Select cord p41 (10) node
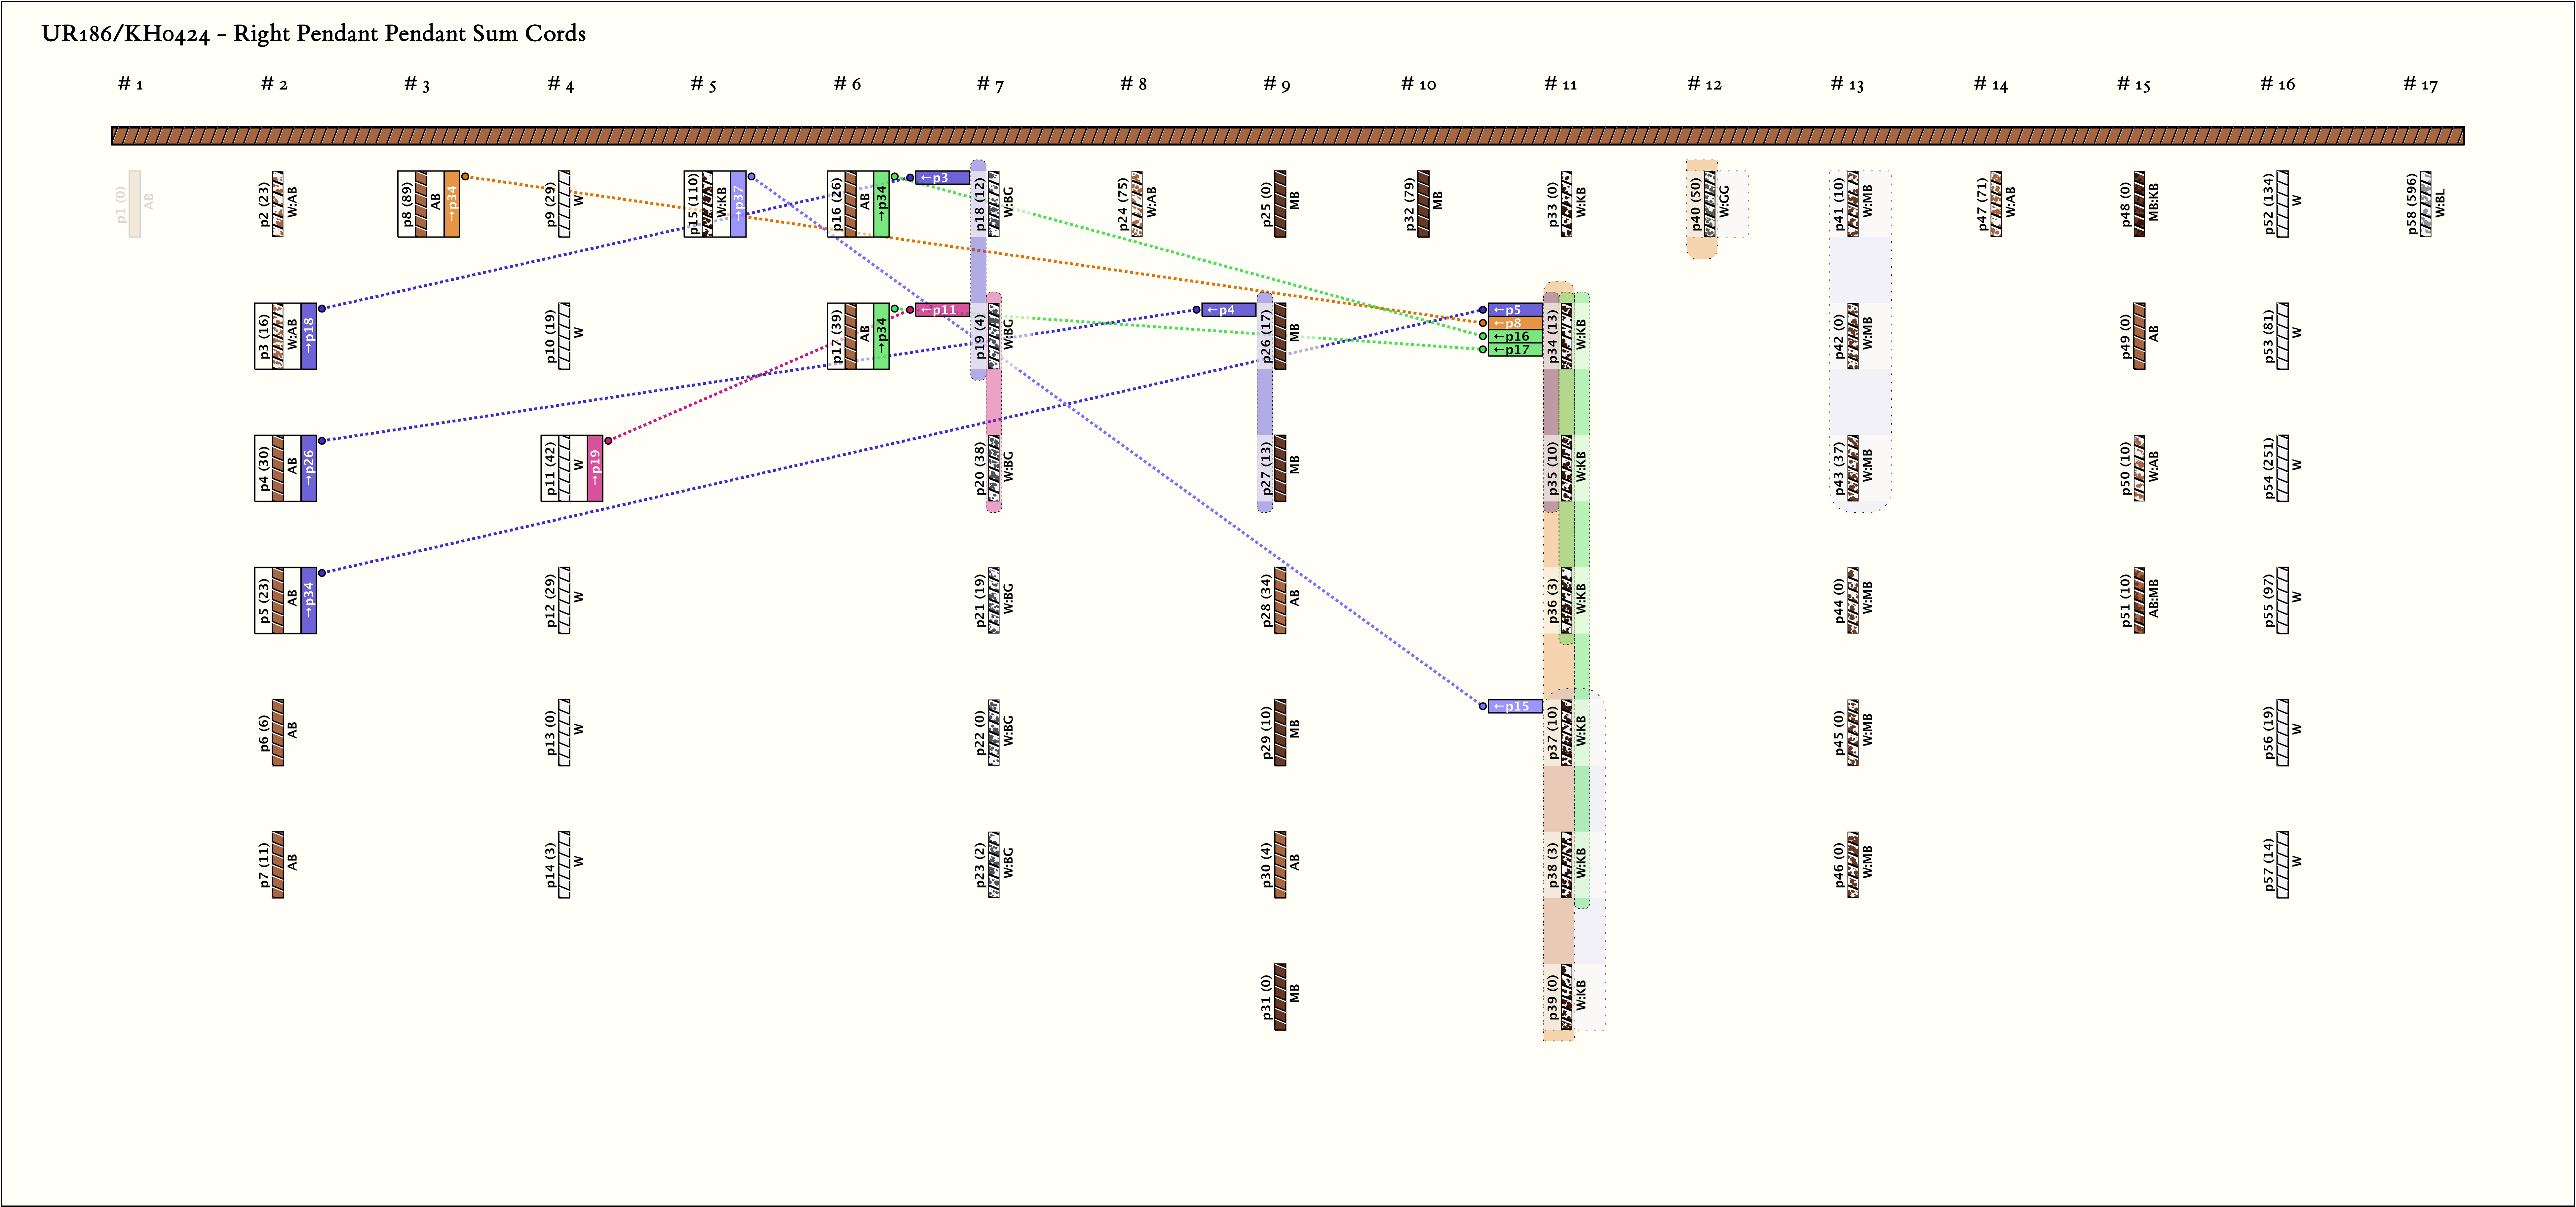The image size is (2576, 1207). click(x=1853, y=204)
